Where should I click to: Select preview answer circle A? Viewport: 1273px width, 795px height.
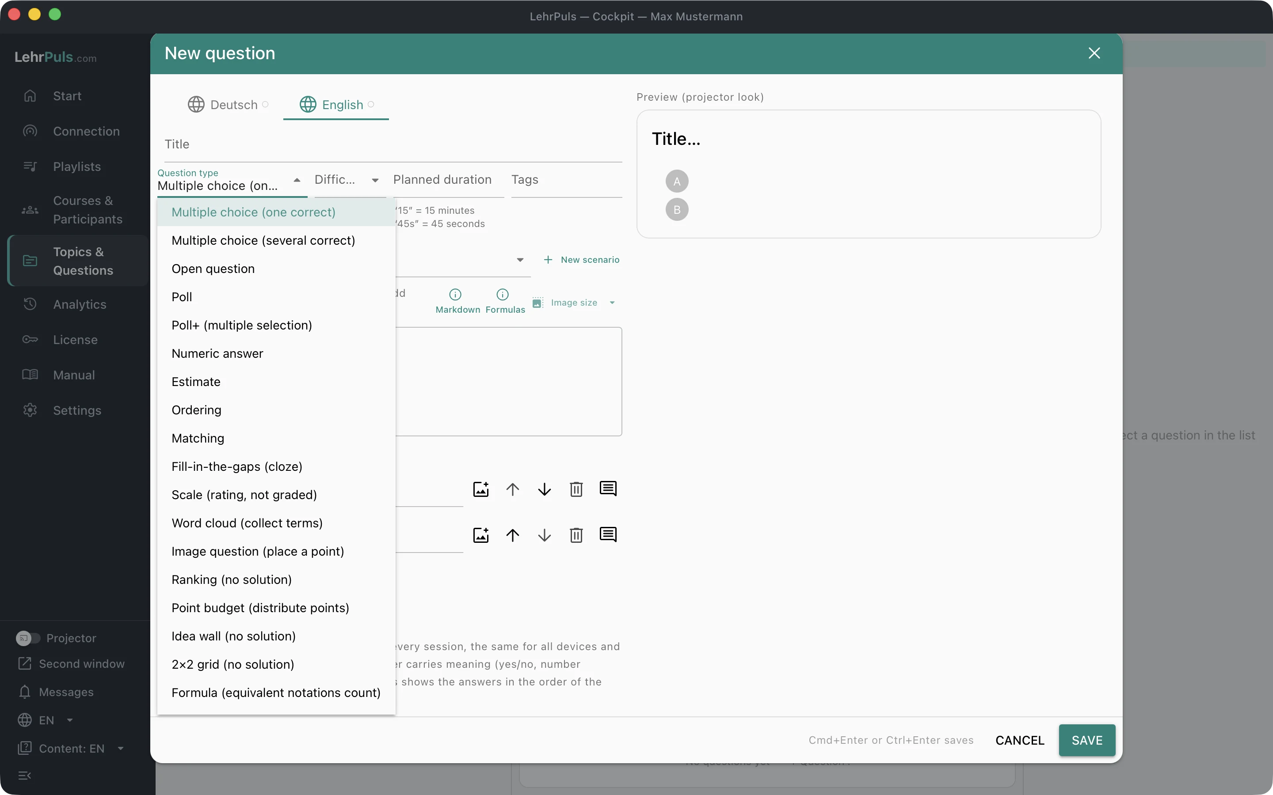[676, 181]
